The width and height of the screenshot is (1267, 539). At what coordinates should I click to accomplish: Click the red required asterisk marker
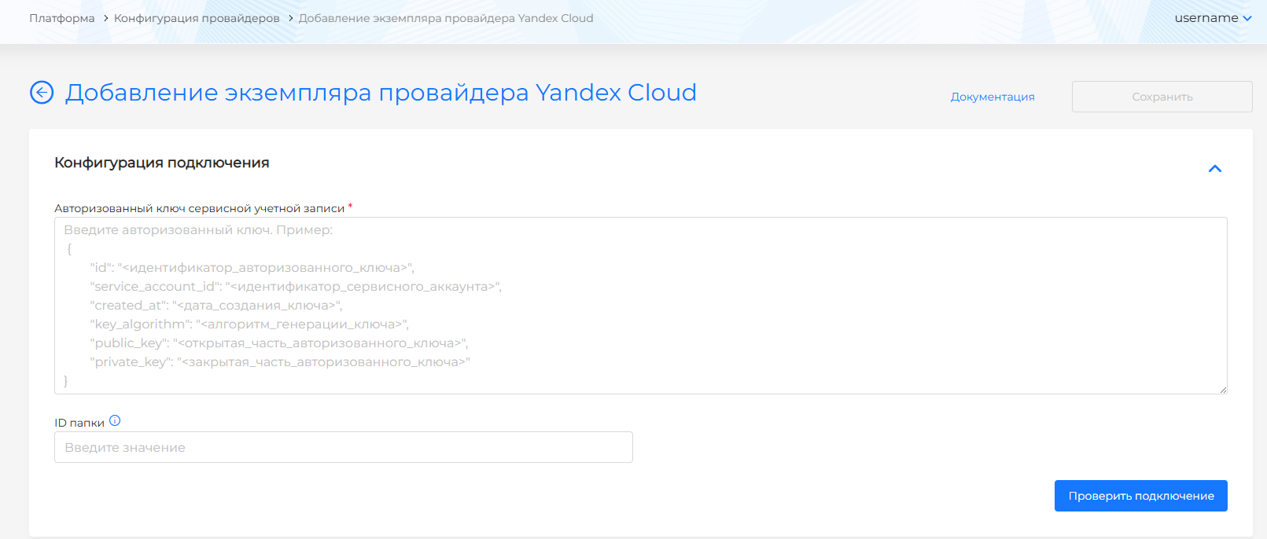click(350, 207)
